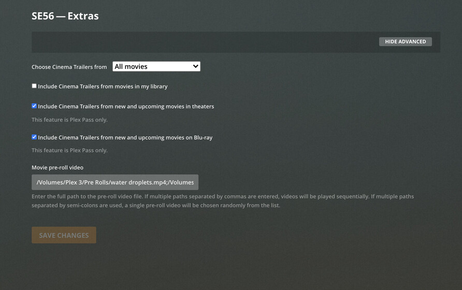Focus the Movie pre-roll video path field
The height and width of the screenshot is (290, 462).
tap(115, 182)
